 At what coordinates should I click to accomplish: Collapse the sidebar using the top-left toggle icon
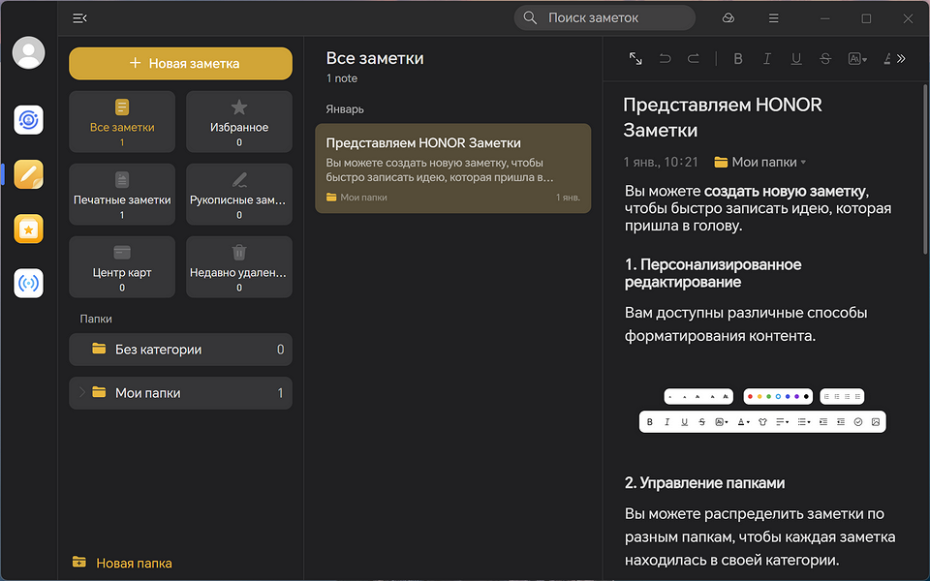point(79,17)
